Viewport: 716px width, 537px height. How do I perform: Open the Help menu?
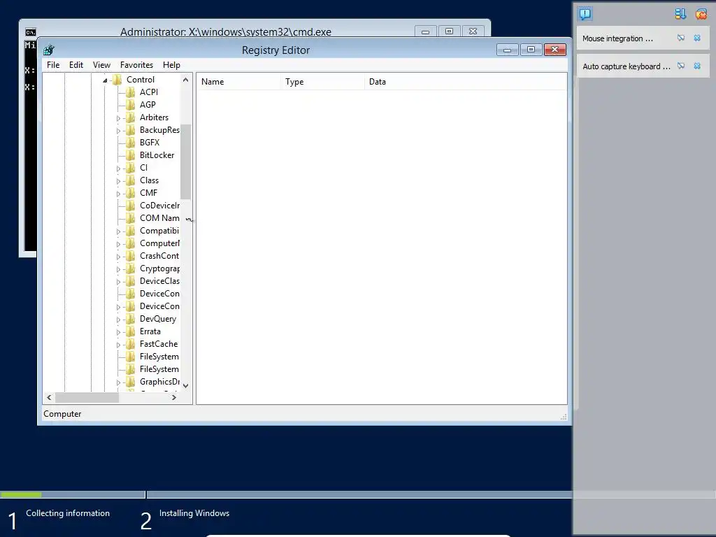[171, 65]
